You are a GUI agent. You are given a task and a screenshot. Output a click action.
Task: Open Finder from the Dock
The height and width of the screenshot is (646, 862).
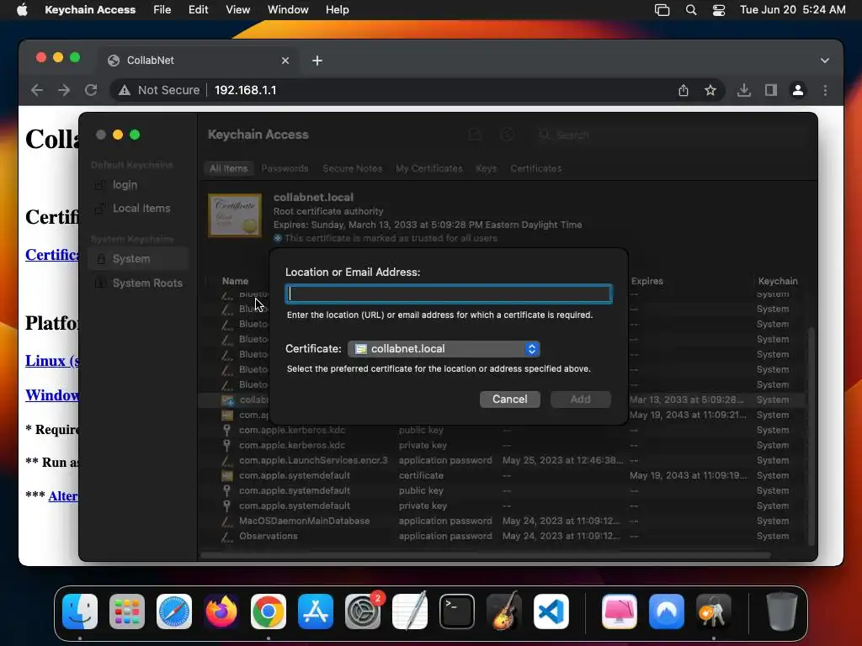coord(80,612)
